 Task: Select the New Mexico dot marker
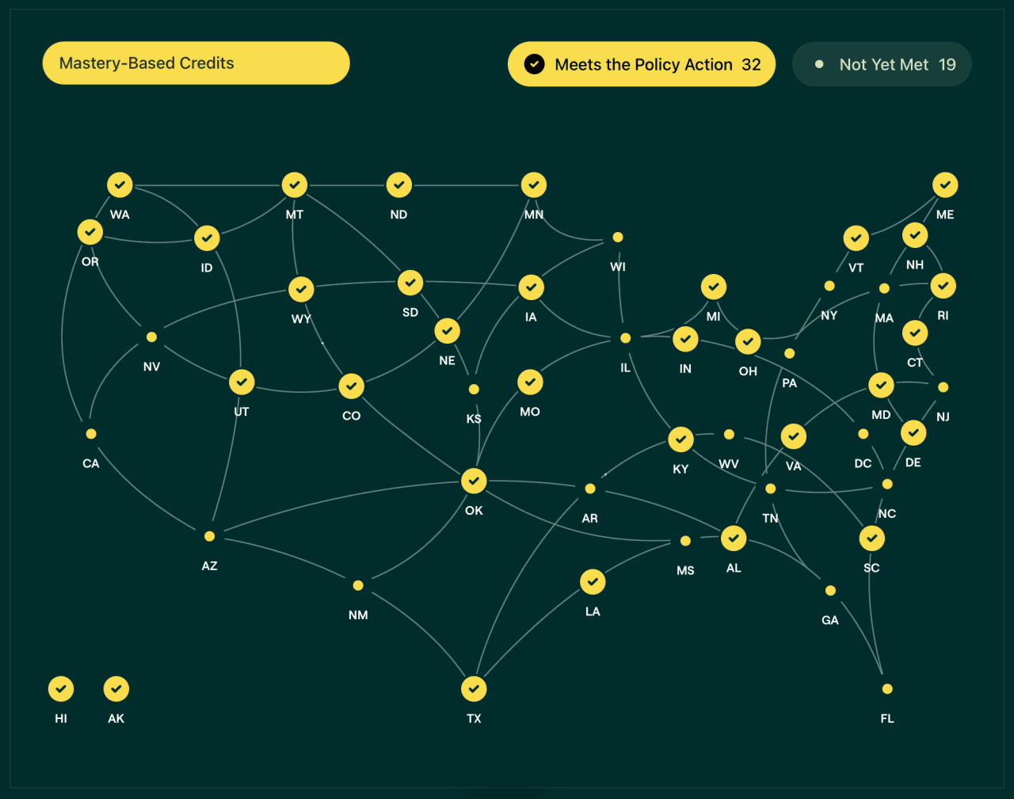point(358,585)
